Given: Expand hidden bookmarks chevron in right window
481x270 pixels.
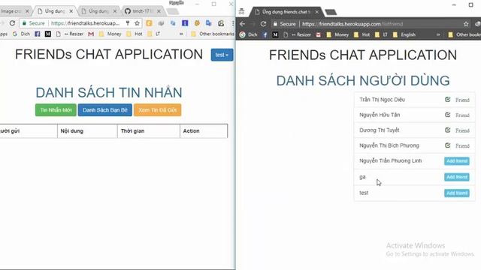Looking at the screenshot, I should [x=438, y=34].
